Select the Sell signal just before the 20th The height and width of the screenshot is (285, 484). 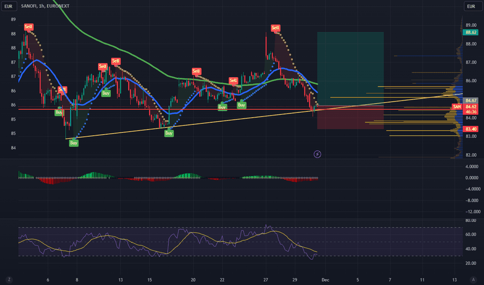(196, 72)
